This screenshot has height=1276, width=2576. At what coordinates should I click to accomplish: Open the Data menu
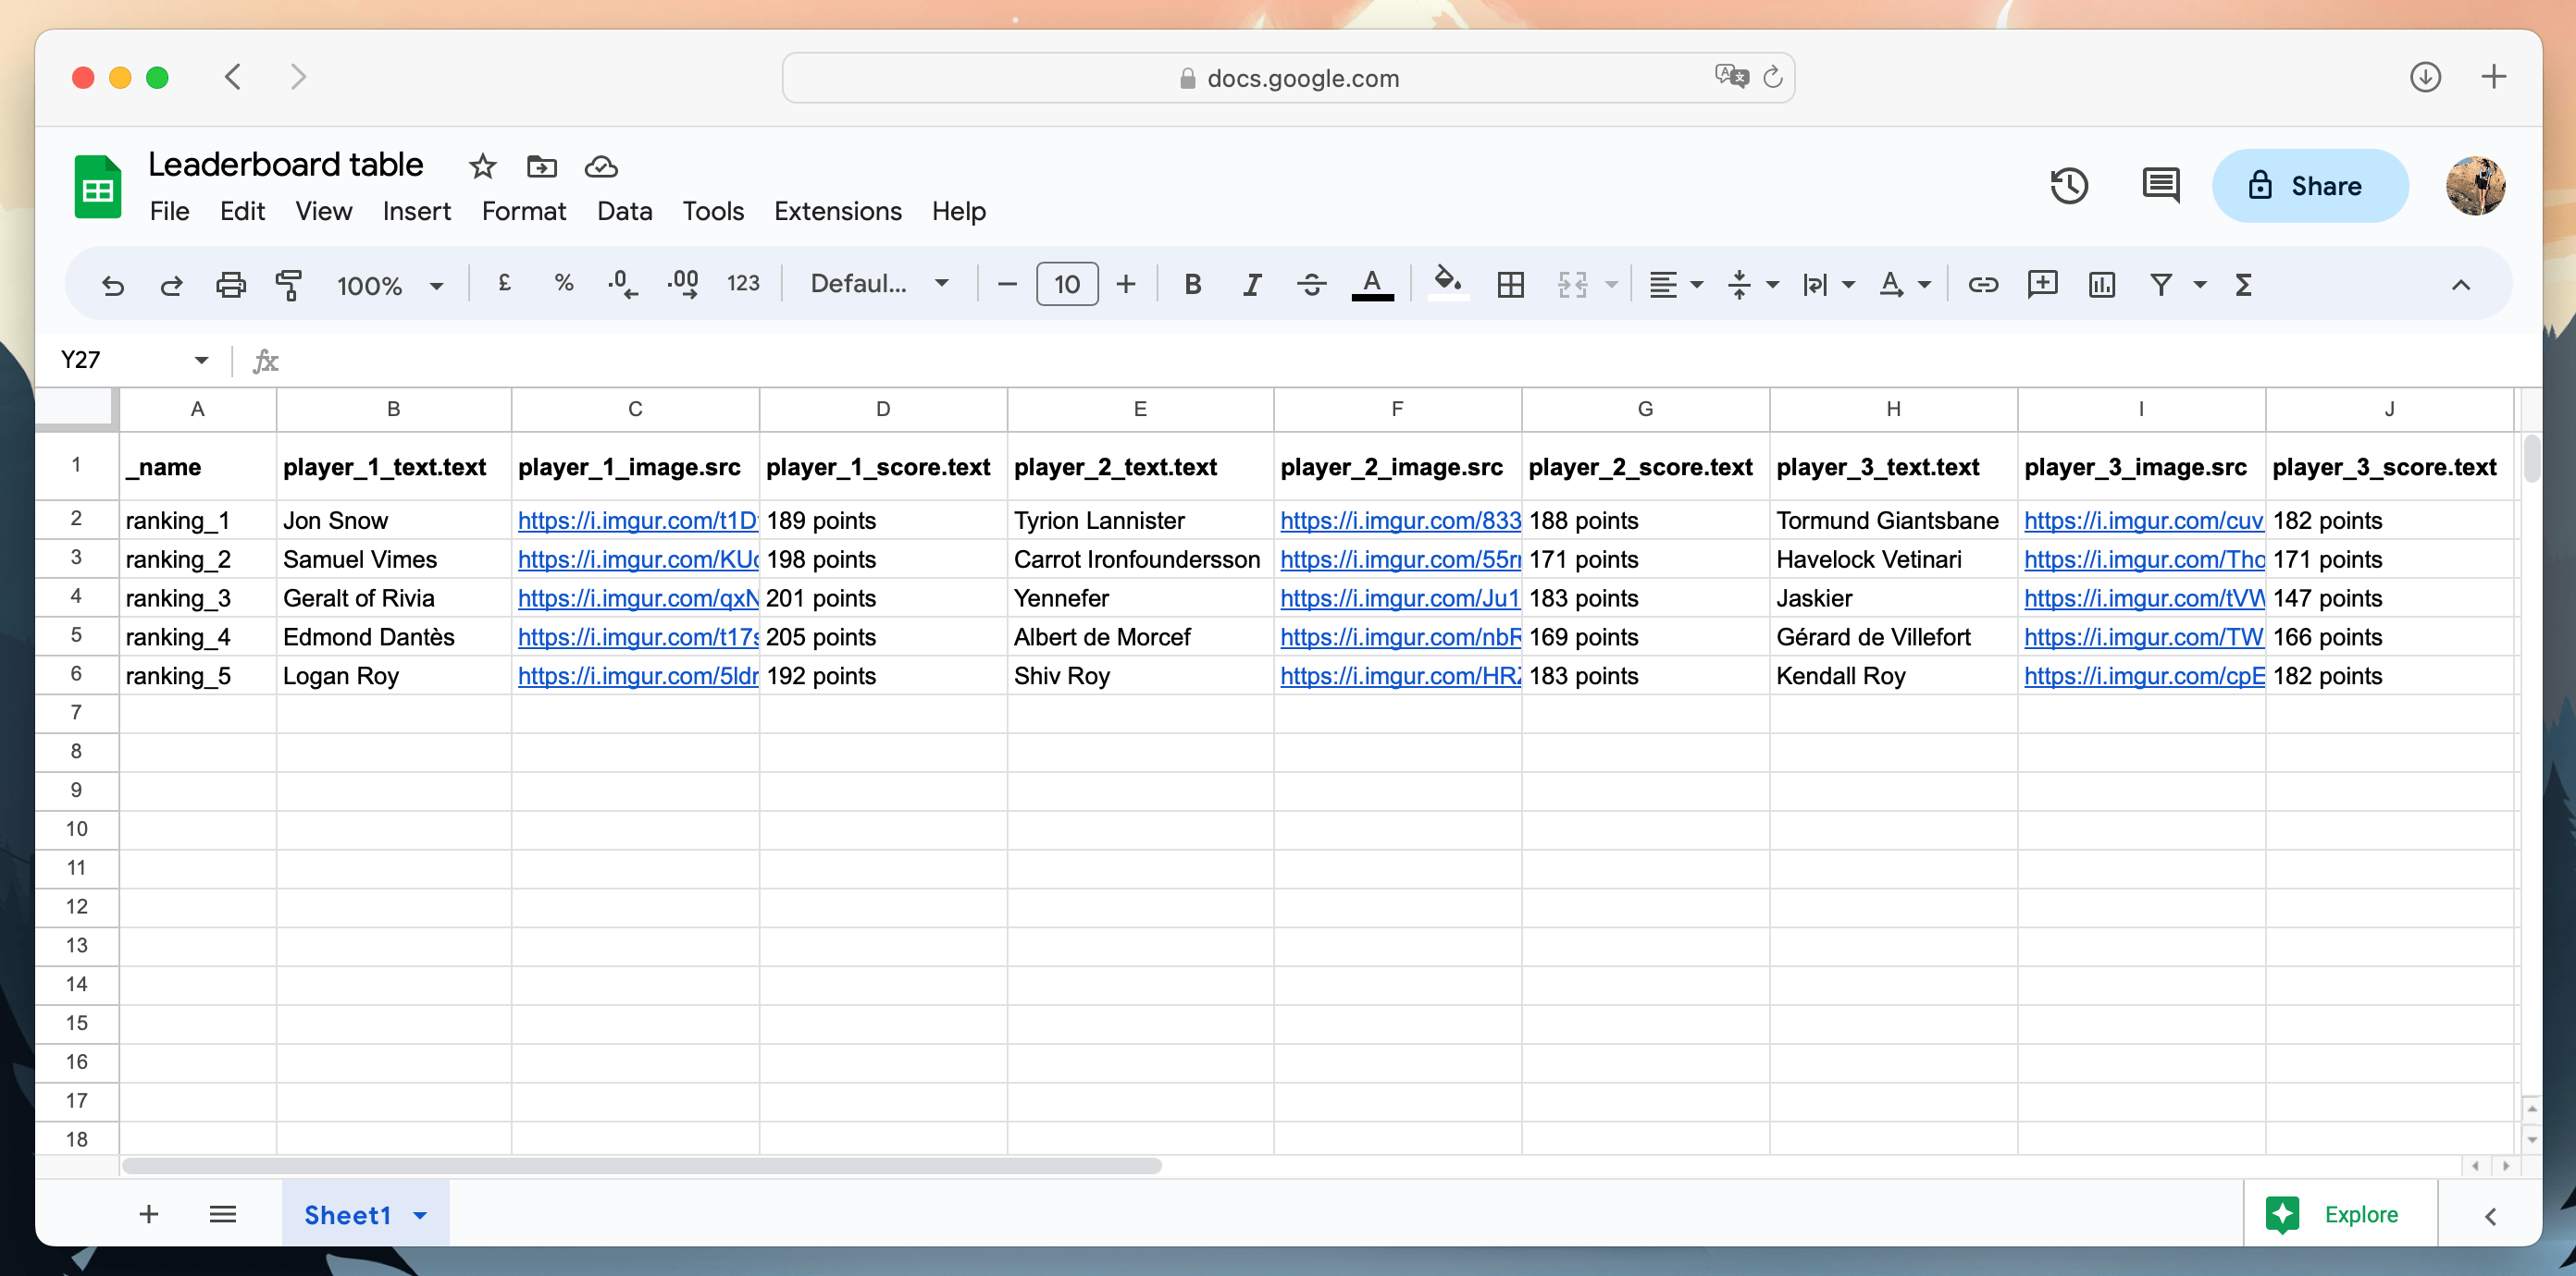coord(624,211)
